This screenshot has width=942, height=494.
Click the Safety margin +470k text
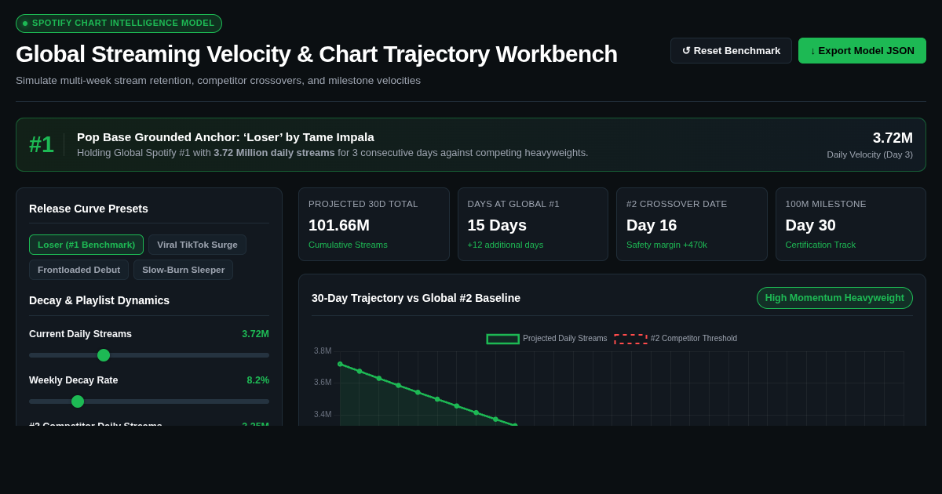(666, 245)
